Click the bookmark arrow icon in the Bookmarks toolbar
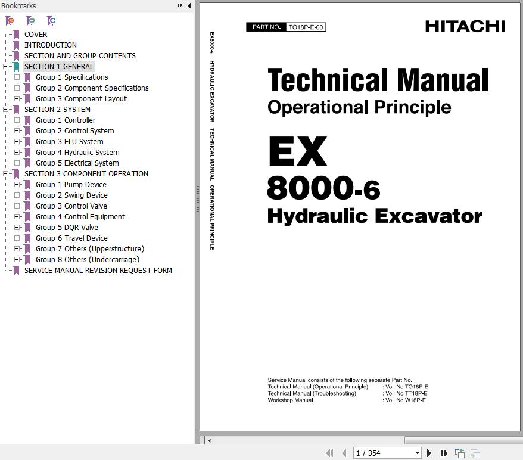This screenshot has height=460, width=523. 51,21
